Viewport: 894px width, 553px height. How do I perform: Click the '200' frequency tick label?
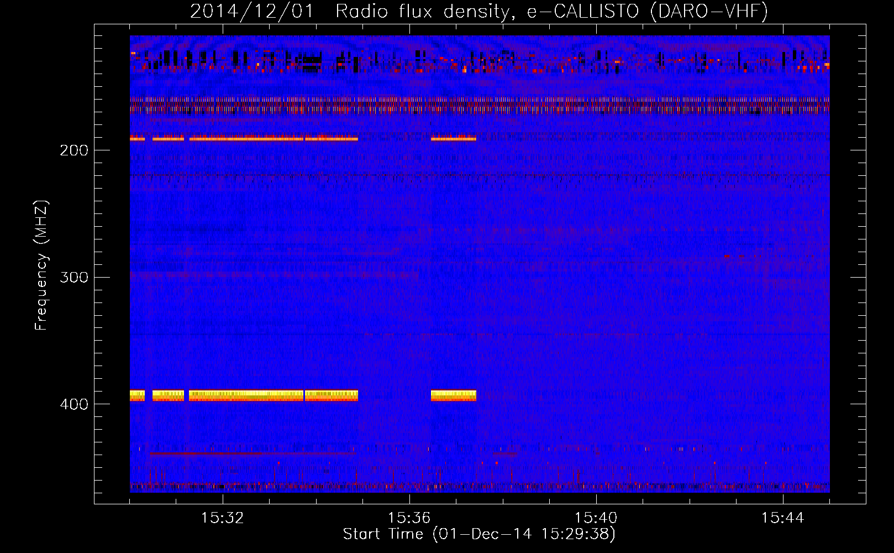coord(74,150)
